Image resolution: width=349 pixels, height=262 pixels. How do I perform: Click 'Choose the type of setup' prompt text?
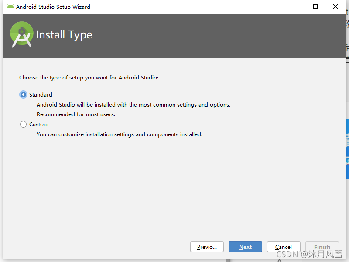(89, 78)
